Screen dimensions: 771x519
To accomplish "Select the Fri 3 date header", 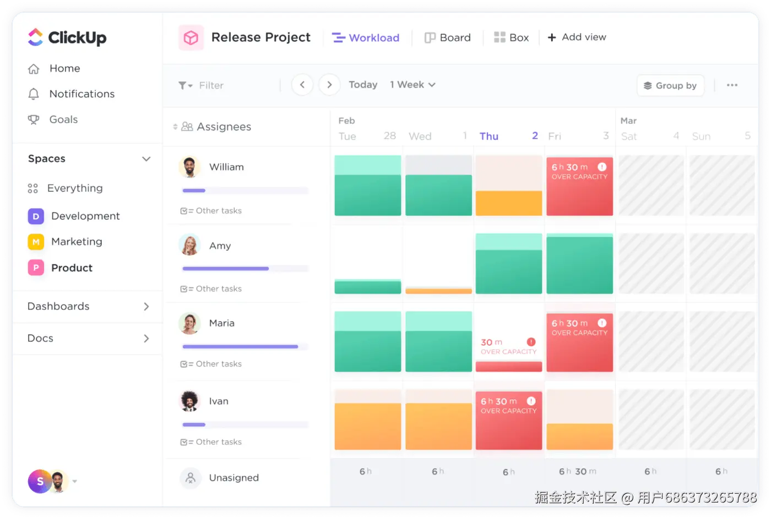I will (x=579, y=136).
